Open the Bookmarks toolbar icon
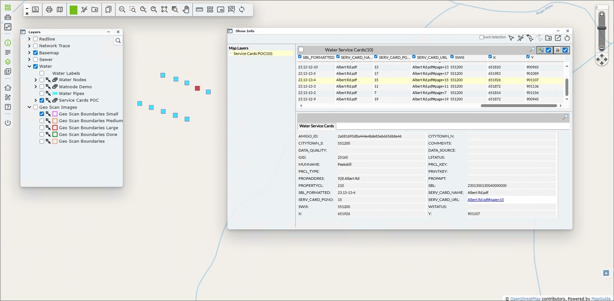 [109, 10]
